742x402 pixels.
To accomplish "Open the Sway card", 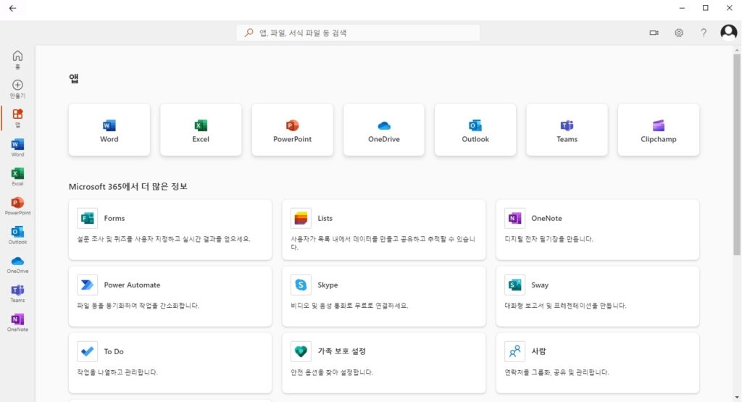I will pos(598,296).
